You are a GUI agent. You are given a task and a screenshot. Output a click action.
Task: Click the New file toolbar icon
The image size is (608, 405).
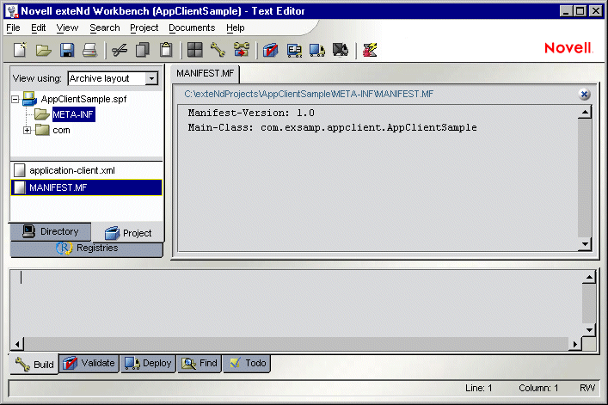20,50
